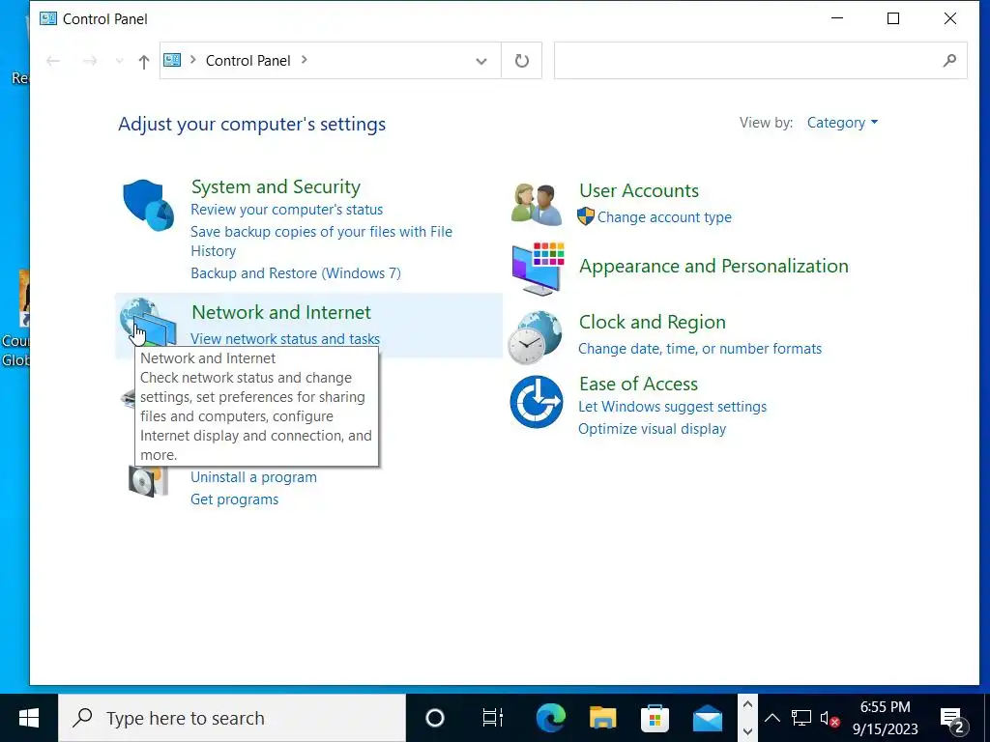Click Optimize visual display
Image resolution: width=990 pixels, height=742 pixels.
[x=653, y=429]
